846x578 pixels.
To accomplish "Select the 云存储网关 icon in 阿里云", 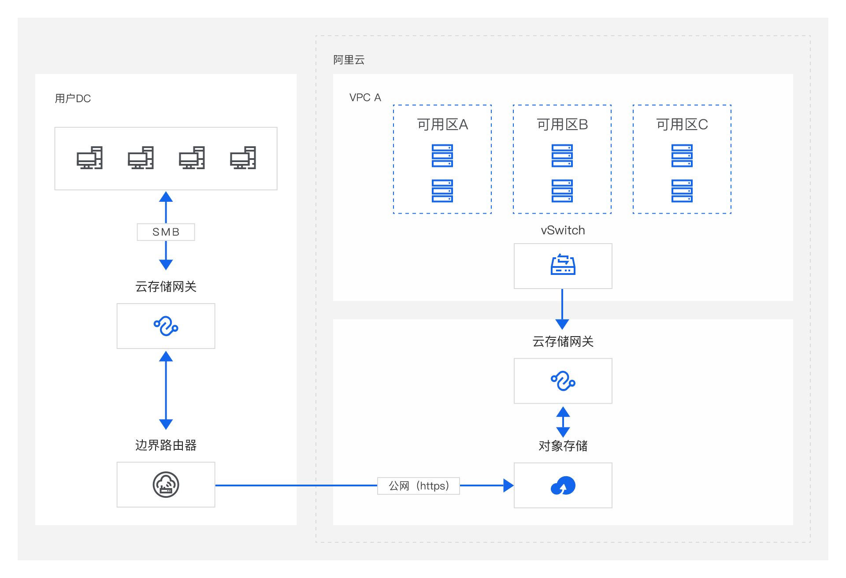I will click(x=563, y=381).
